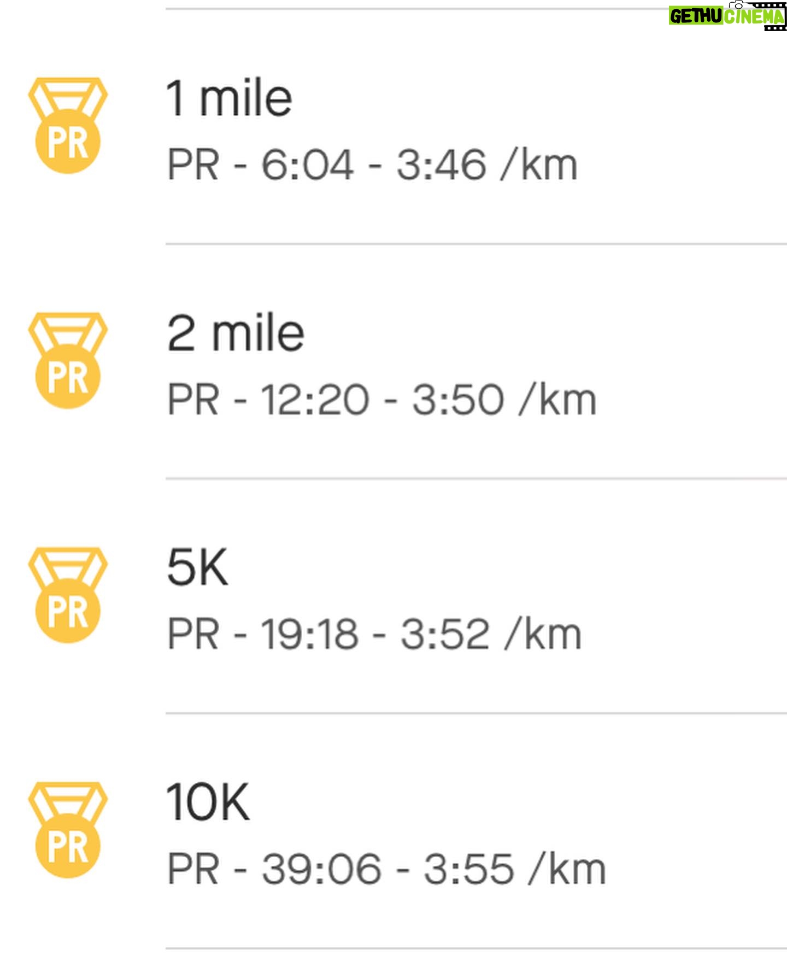Image resolution: width=787 pixels, height=979 pixels.
Task: Select the 5K best effort title
Action: point(197,567)
